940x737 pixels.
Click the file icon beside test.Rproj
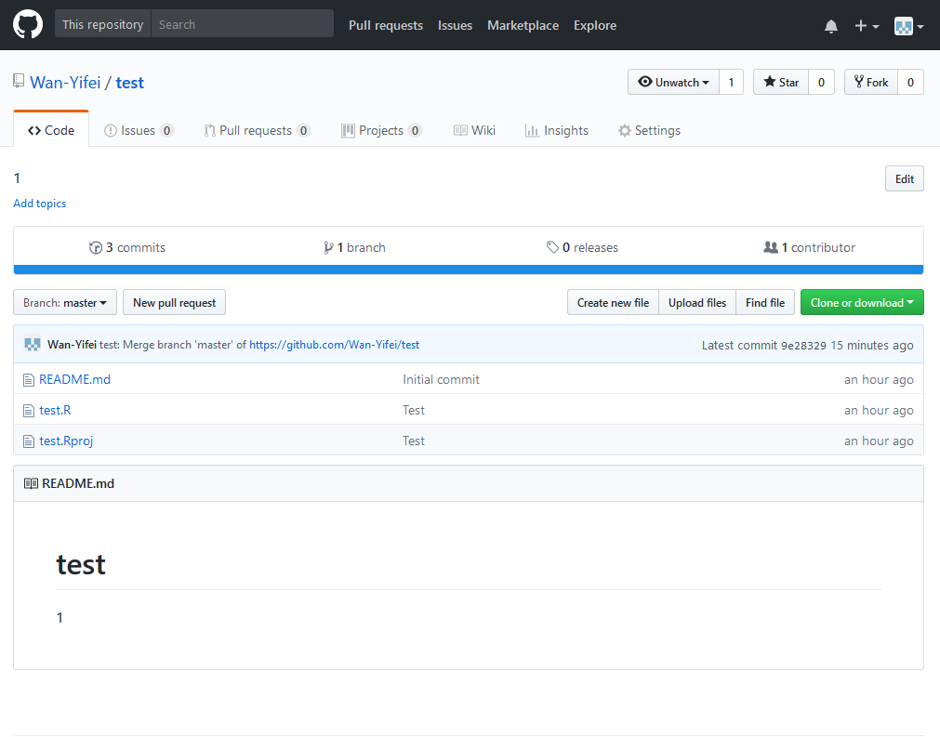[28, 441]
